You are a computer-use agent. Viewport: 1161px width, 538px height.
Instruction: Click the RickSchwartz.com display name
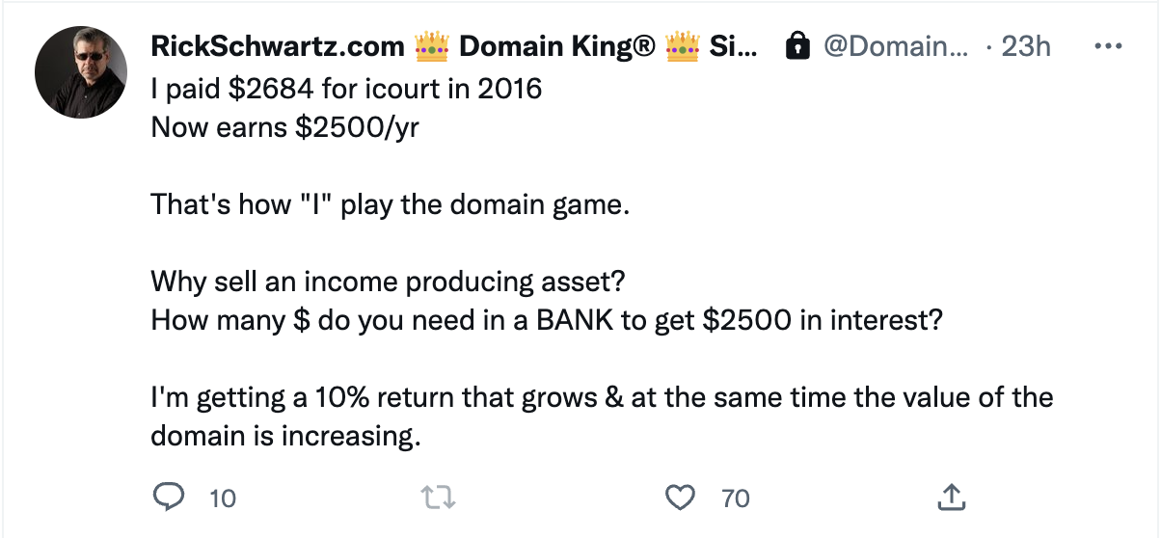coord(278,46)
